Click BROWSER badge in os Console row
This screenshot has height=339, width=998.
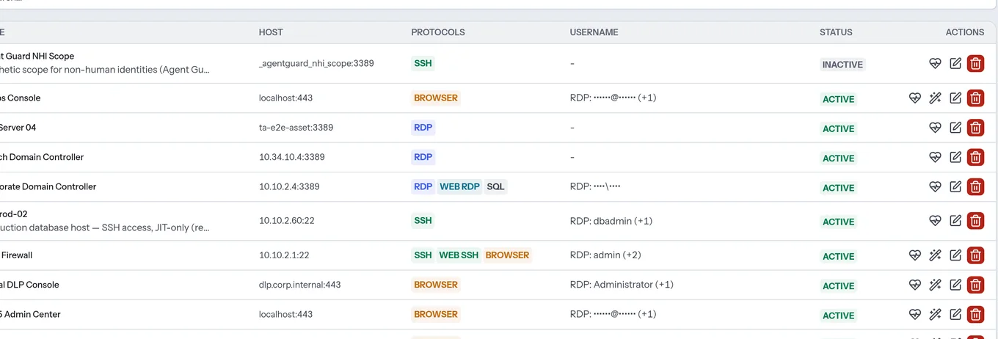coord(436,98)
